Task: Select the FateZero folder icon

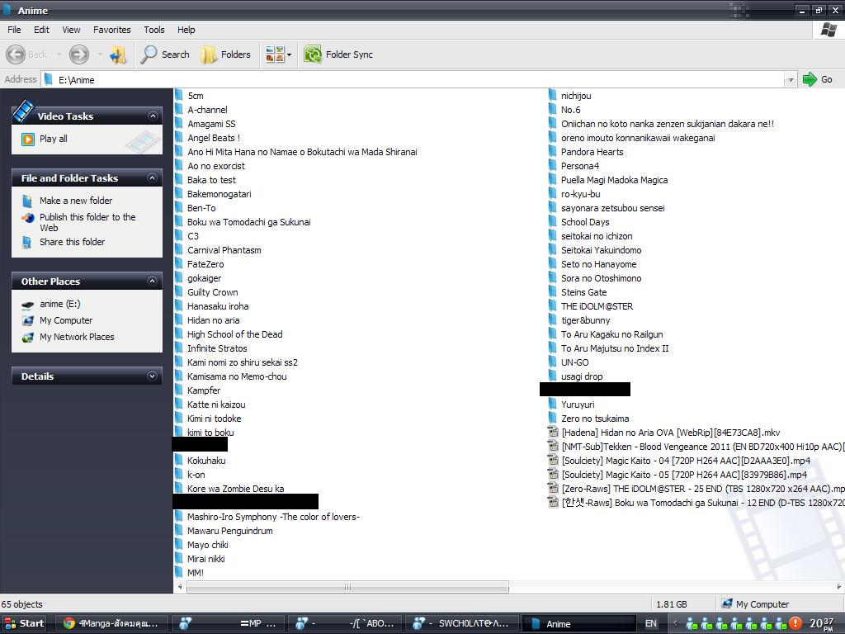Action: coord(178,263)
